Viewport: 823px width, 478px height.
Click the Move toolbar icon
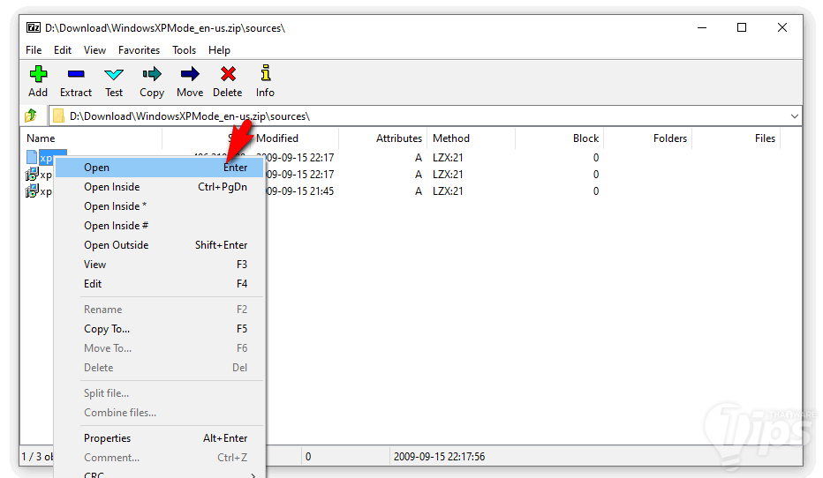tap(190, 74)
